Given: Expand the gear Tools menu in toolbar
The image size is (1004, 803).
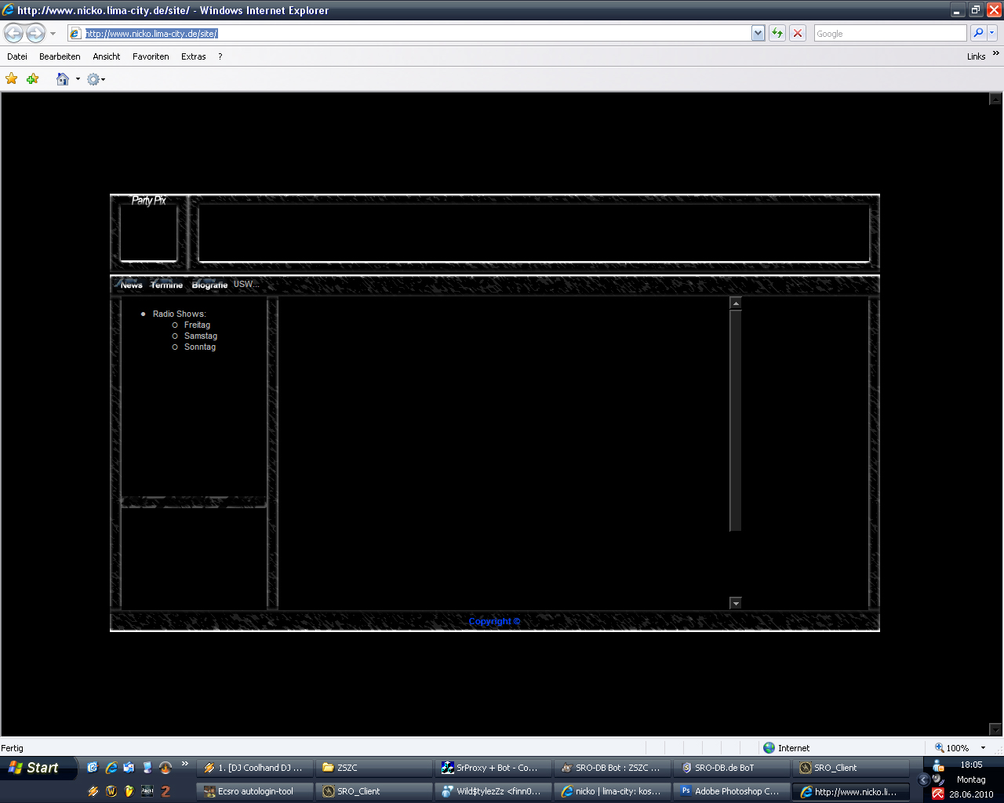Looking at the screenshot, I should (96, 79).
